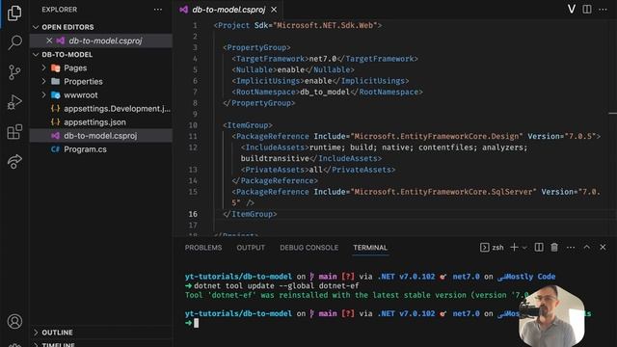This screenshot has width=617, height=347.
Task: Click line number 11 in the gutter
Action: point(193,136)
